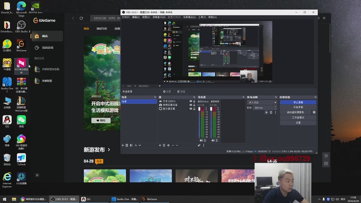
Task: Show hidden system tray icons chevron
Action: 319,199
